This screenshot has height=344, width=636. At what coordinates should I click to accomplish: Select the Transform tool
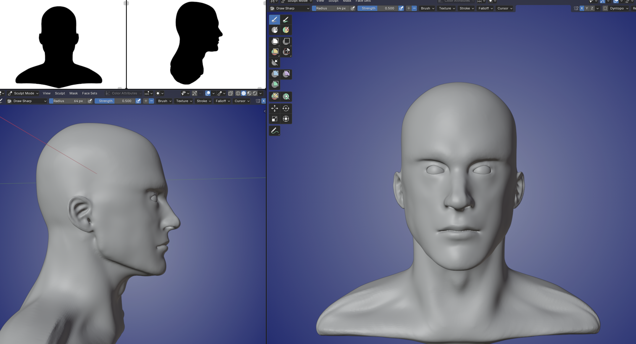[x=286, y=119]
